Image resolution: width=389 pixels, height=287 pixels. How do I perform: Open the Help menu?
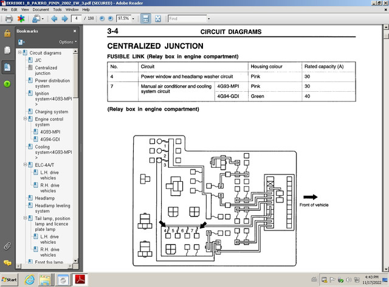(86, 10)
